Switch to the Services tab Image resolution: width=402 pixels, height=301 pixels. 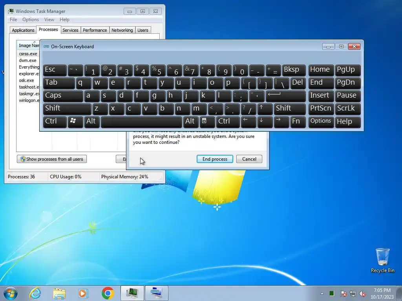[x=70, y=30]
